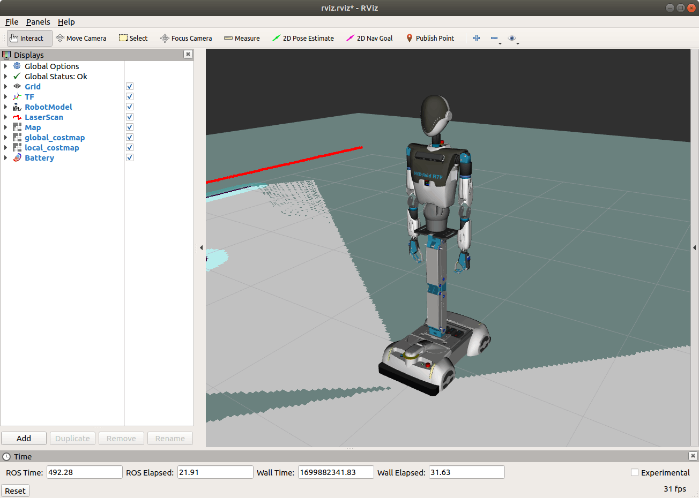Screen dimensions: 699x498
Task: Select the 2D Nav Goal tool
Action: (369, 38)
